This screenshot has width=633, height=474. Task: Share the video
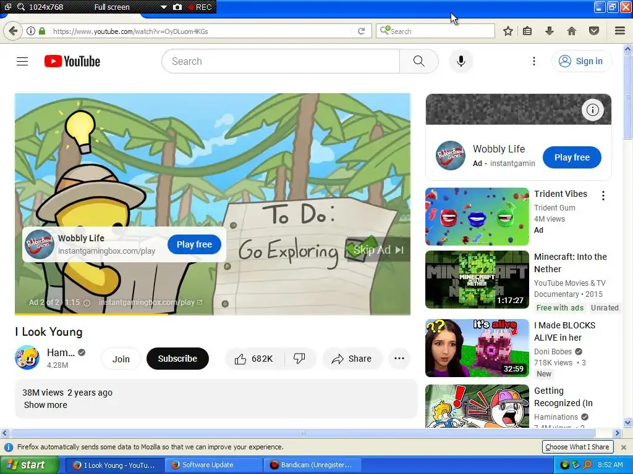pyautogui.click(x=352, y=359)
